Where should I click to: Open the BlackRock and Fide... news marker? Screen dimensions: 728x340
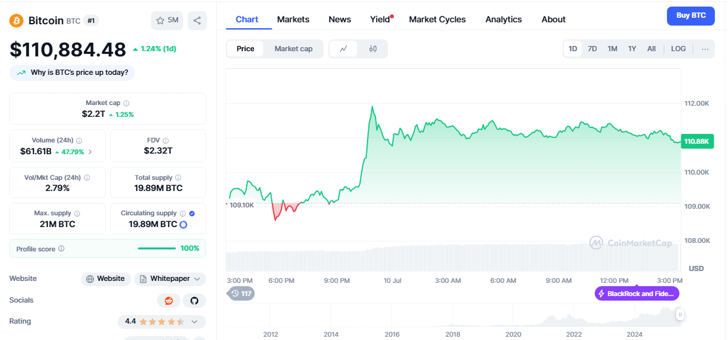(637, 293)
